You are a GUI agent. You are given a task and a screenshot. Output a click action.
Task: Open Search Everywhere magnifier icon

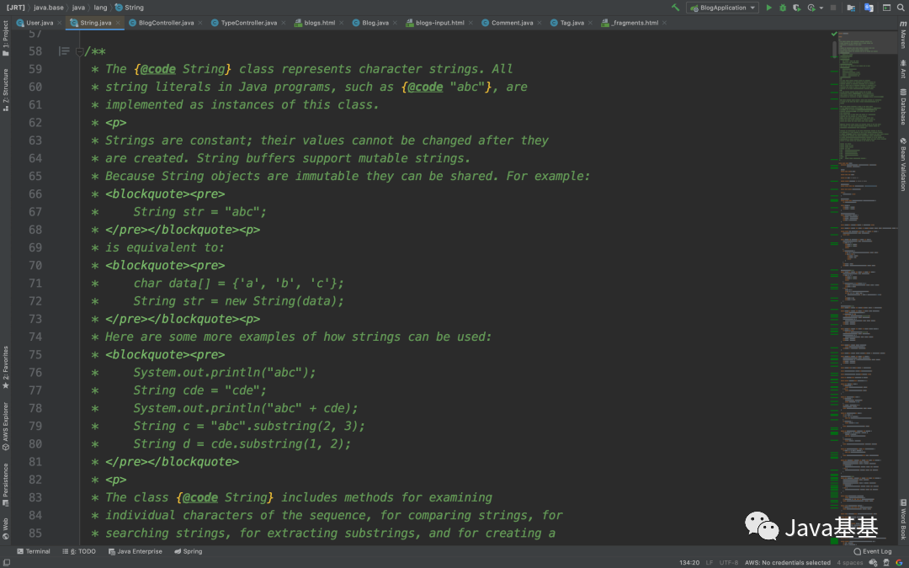coord(901,8)
